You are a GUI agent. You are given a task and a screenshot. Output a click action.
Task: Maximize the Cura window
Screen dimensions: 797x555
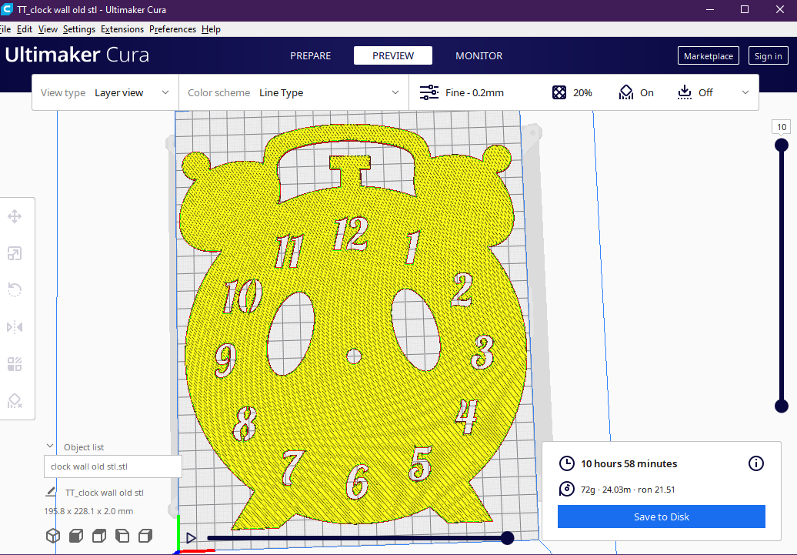point(745,9)
